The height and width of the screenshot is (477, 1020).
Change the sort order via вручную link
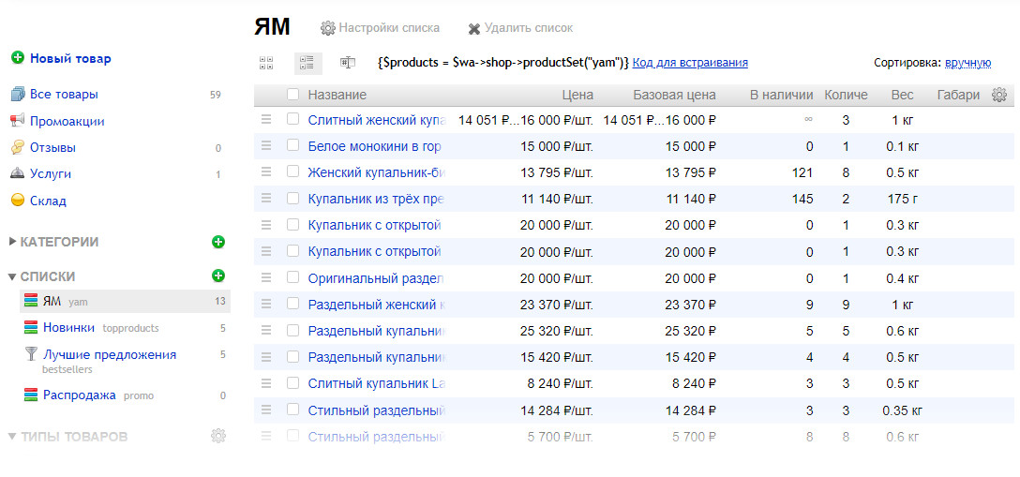click(967, 63)
